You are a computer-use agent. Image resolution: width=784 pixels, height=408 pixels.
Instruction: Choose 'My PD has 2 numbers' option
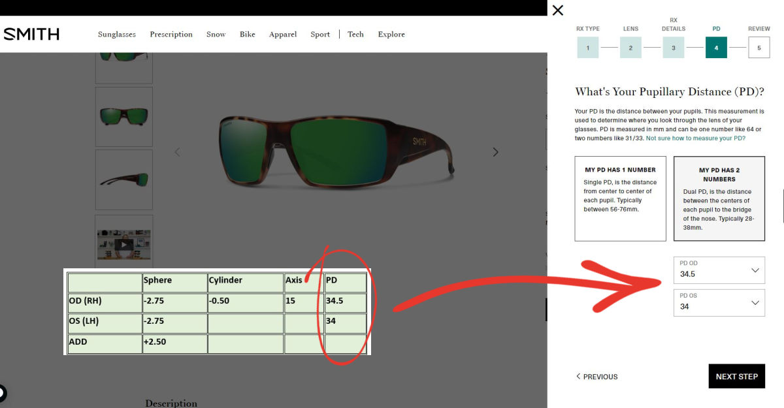pyautogui.click(x=719, y=198)
